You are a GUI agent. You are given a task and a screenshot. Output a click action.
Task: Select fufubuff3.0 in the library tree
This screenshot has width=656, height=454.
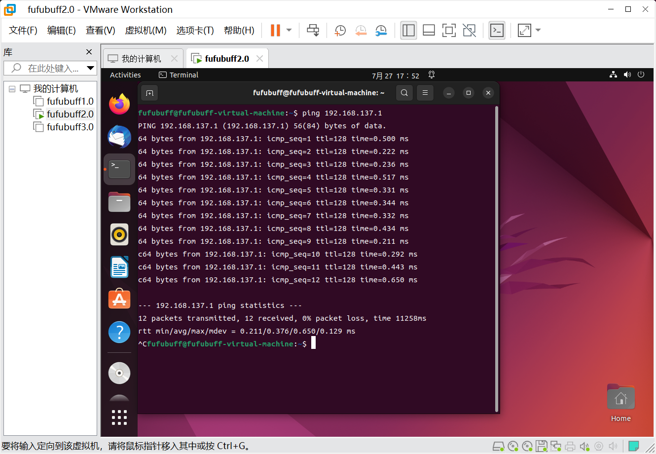(70, 127)
